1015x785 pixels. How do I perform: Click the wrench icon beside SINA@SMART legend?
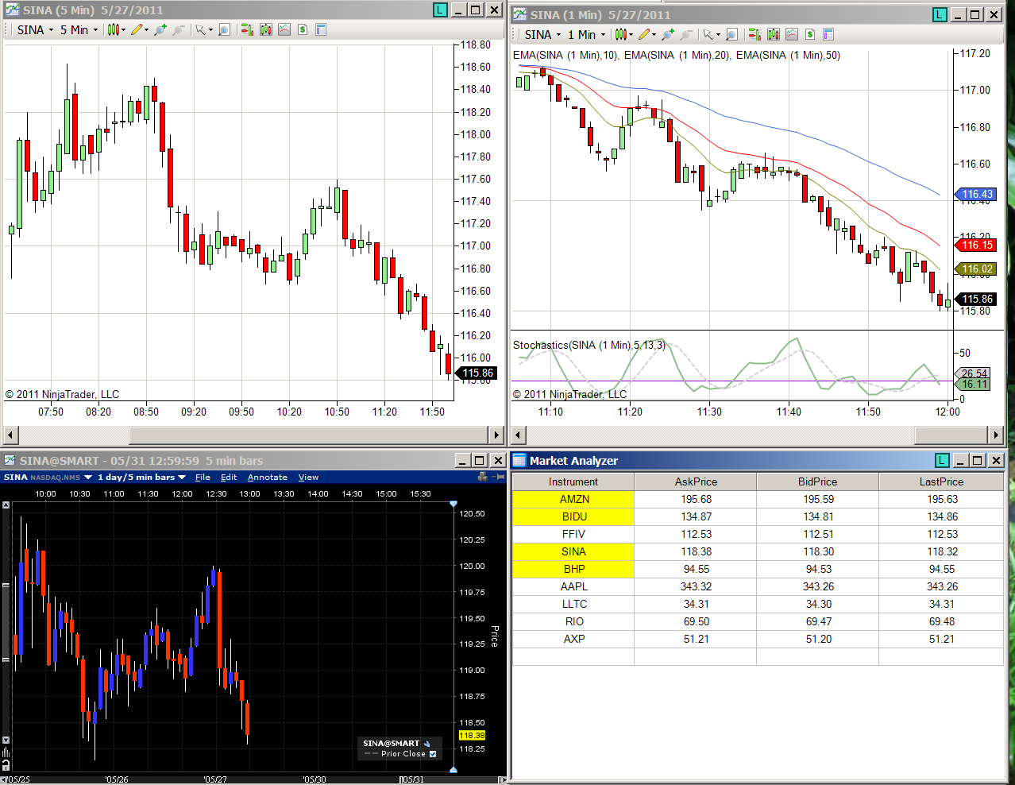(x=427, y=744)
